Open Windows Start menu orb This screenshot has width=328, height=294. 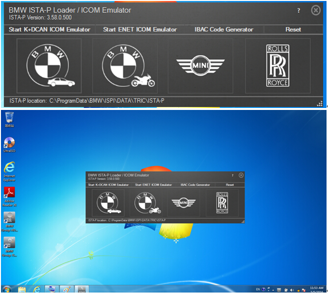click(x=7, y=290)
